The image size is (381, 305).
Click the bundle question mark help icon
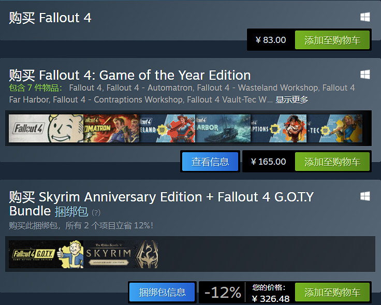tap(96, 212)
